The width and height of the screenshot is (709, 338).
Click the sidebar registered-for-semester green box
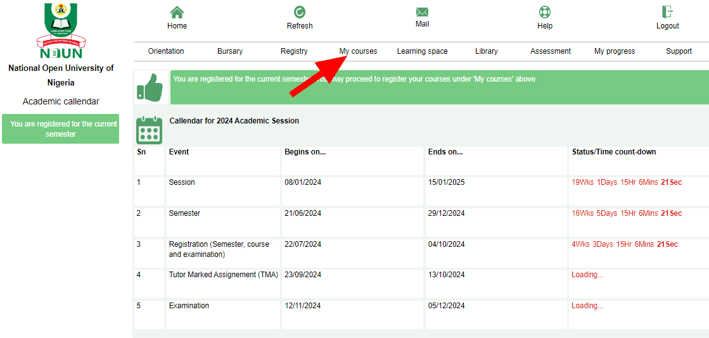coord(61,128)
